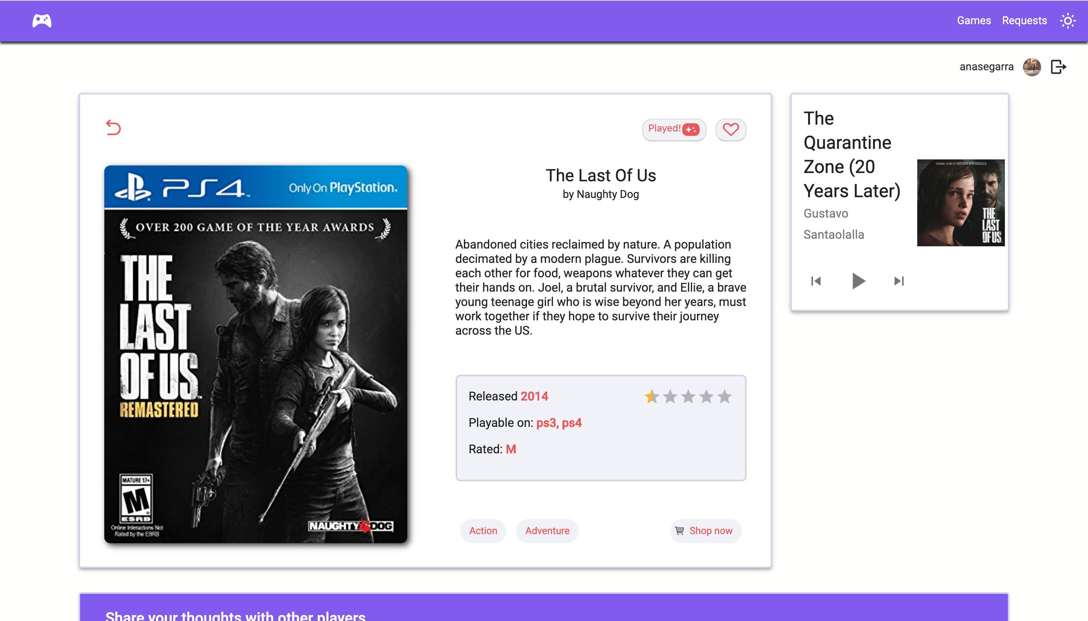Open the Requests menu item
The image size is (1088, 621).
[x=1024, y=20]
